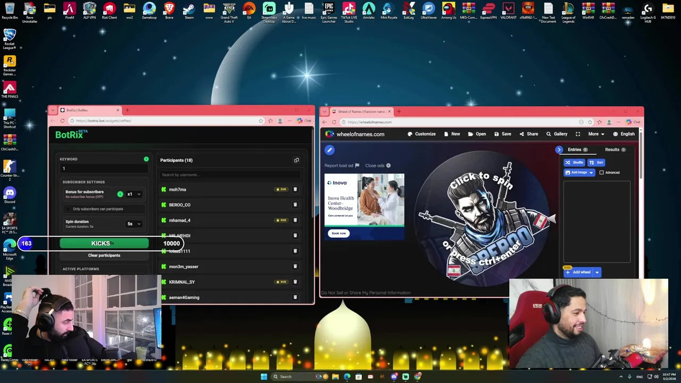Click the Sort button in the Entries panel

(x=596, y=162)
